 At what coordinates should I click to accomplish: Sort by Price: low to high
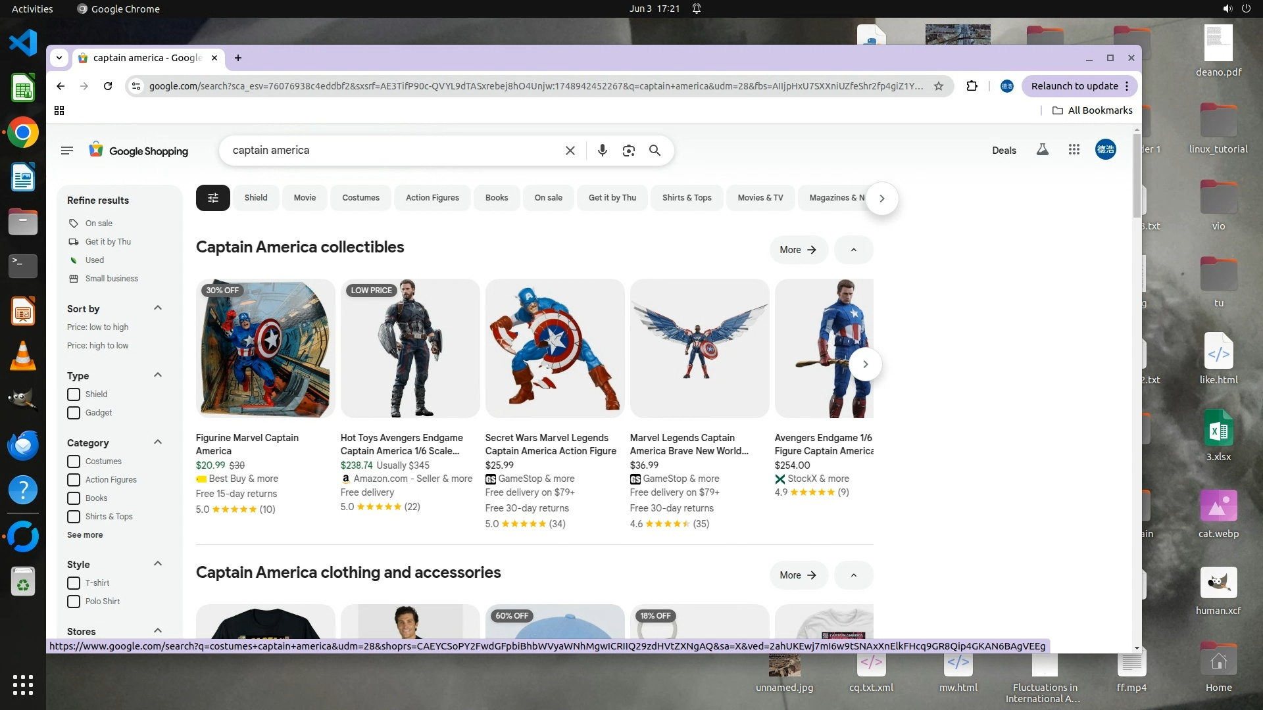coord(97,327)
